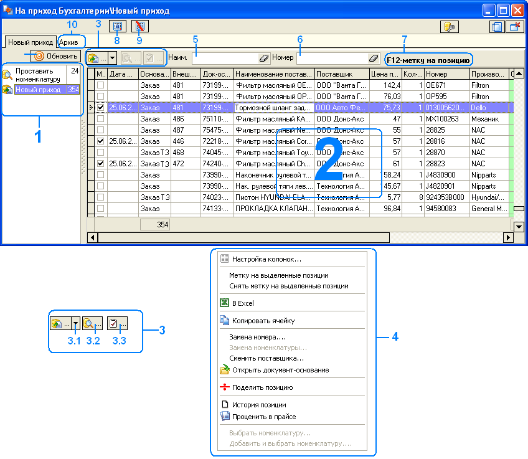Screen dimensions: 528x459
Task: Tick the checkbox for row J4820901
Action: pos(100,186)
